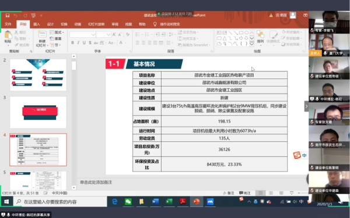
Task: Open the Arrange shapes tool
Action: tap(260, 37)
